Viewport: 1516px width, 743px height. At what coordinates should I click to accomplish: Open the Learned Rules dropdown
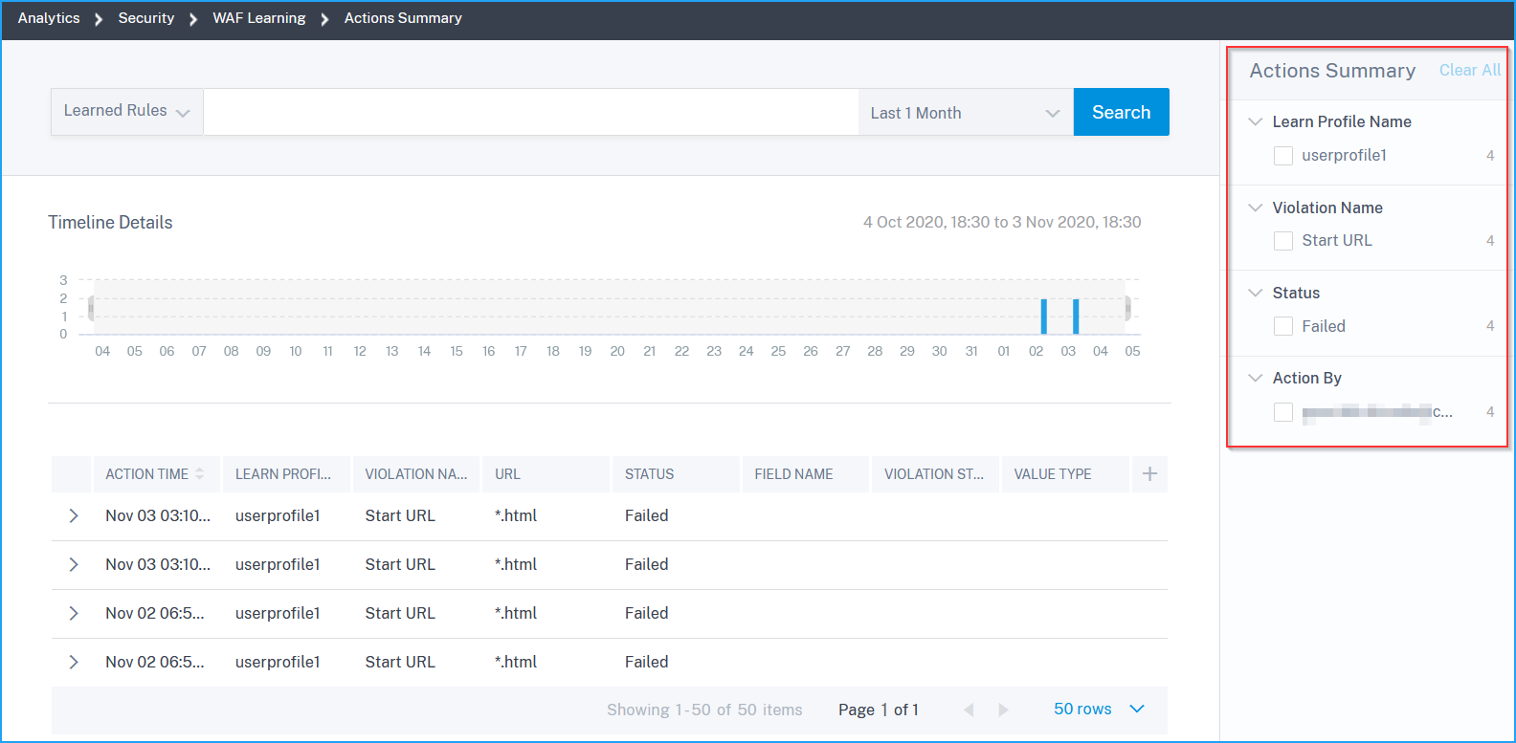tap(127, 112)
